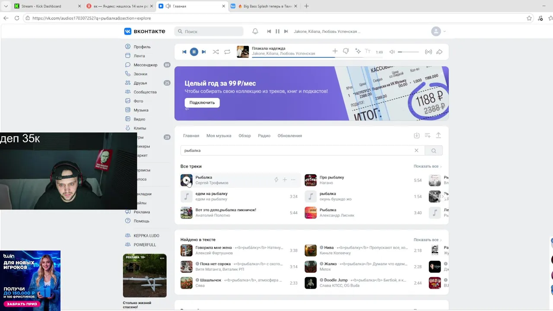
Task: Open Сообщества in the sidebar
Action: pos(145,92)
